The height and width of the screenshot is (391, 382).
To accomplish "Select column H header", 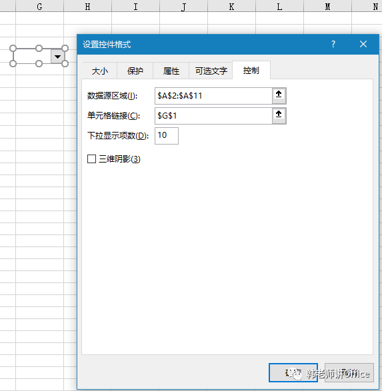I will pyautogui.click(x=87, y=7).
